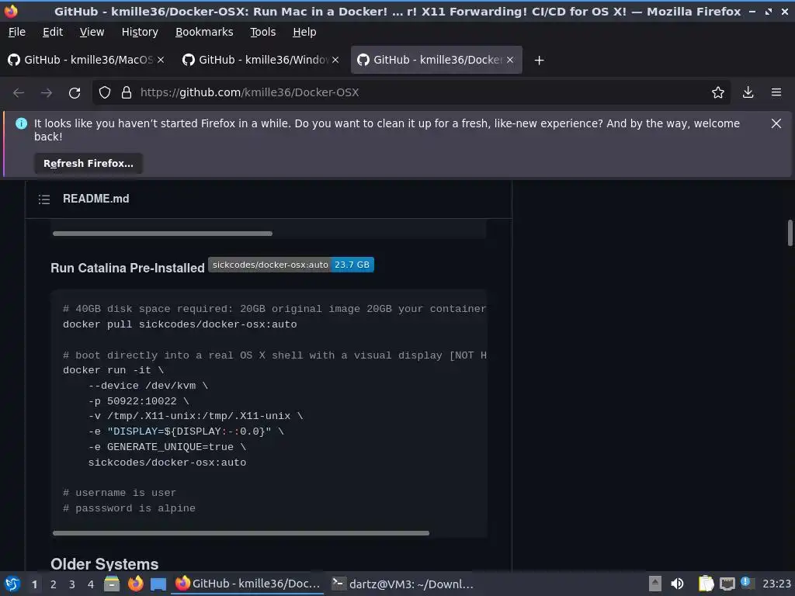Close the kmille36/MacOS tab

(161, 61)
